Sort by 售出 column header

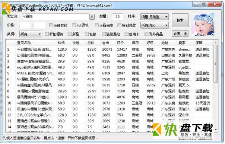click(108, 43)
